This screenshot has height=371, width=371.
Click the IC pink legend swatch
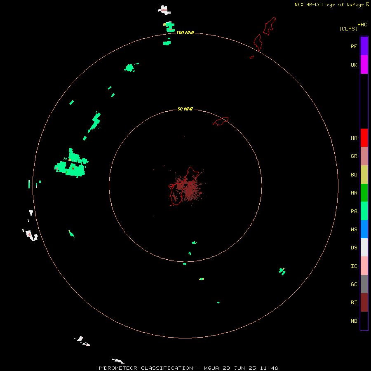364,266
